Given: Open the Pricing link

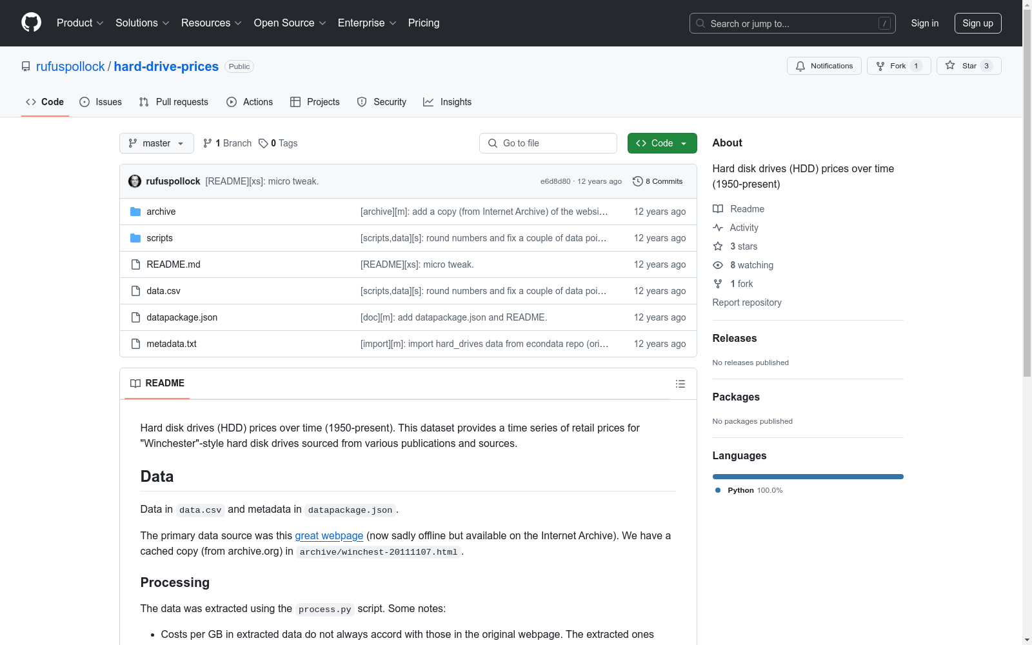Looking at the screenshot, I should [424, 23].
